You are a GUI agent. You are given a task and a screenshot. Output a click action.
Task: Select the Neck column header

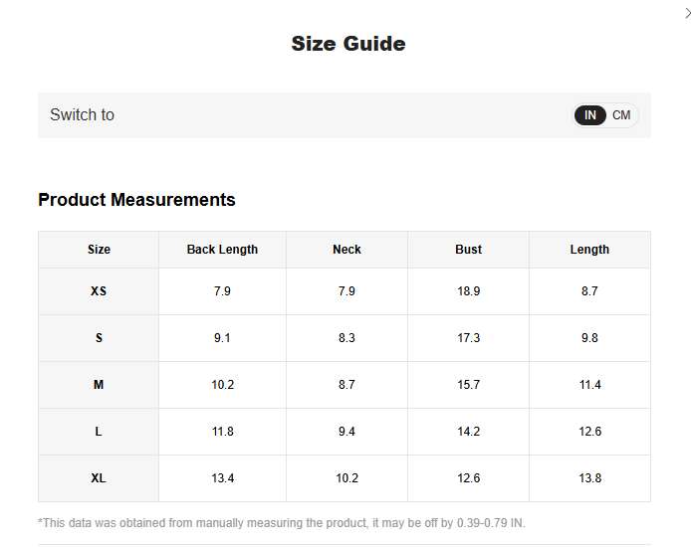[346, 250]
